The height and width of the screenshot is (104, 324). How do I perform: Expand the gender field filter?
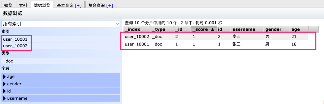tap(14, 84)
